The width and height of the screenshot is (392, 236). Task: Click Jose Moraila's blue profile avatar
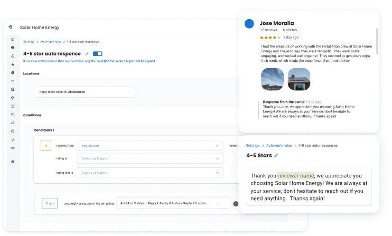click(x=249, y=24)
